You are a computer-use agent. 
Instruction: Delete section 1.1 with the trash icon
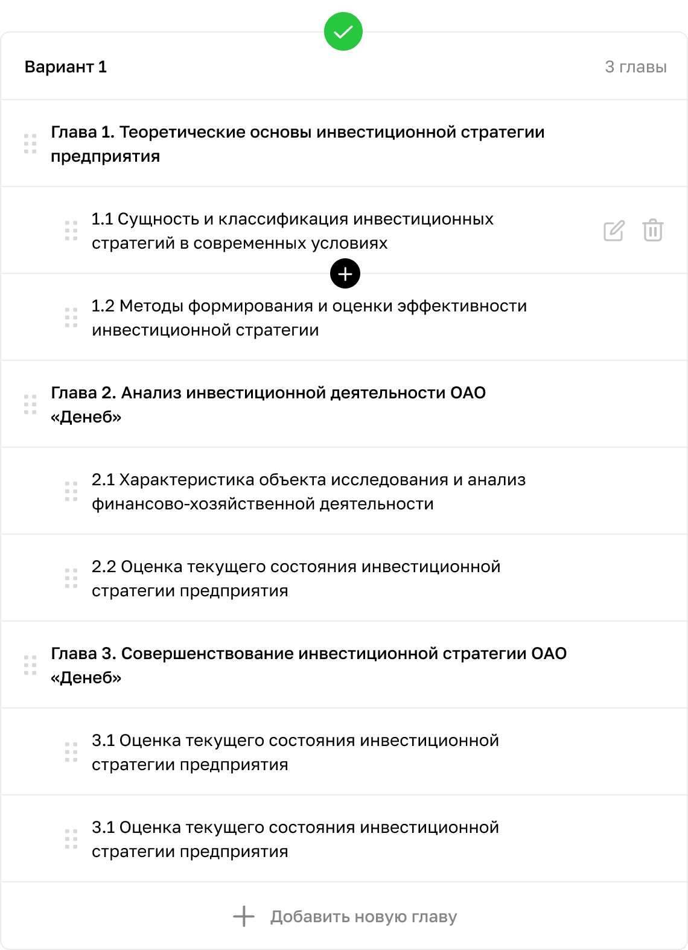tap(653, 231)
